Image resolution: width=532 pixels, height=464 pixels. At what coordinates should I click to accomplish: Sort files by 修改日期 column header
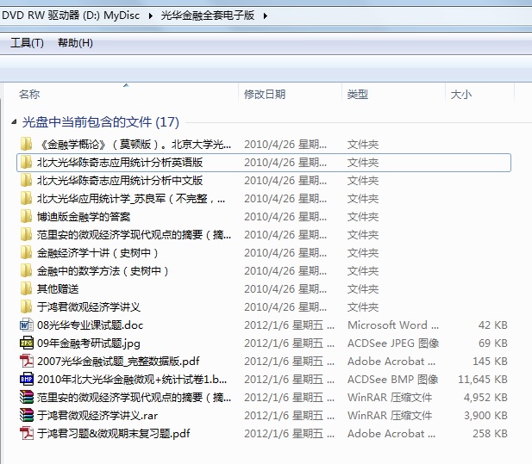265,95
